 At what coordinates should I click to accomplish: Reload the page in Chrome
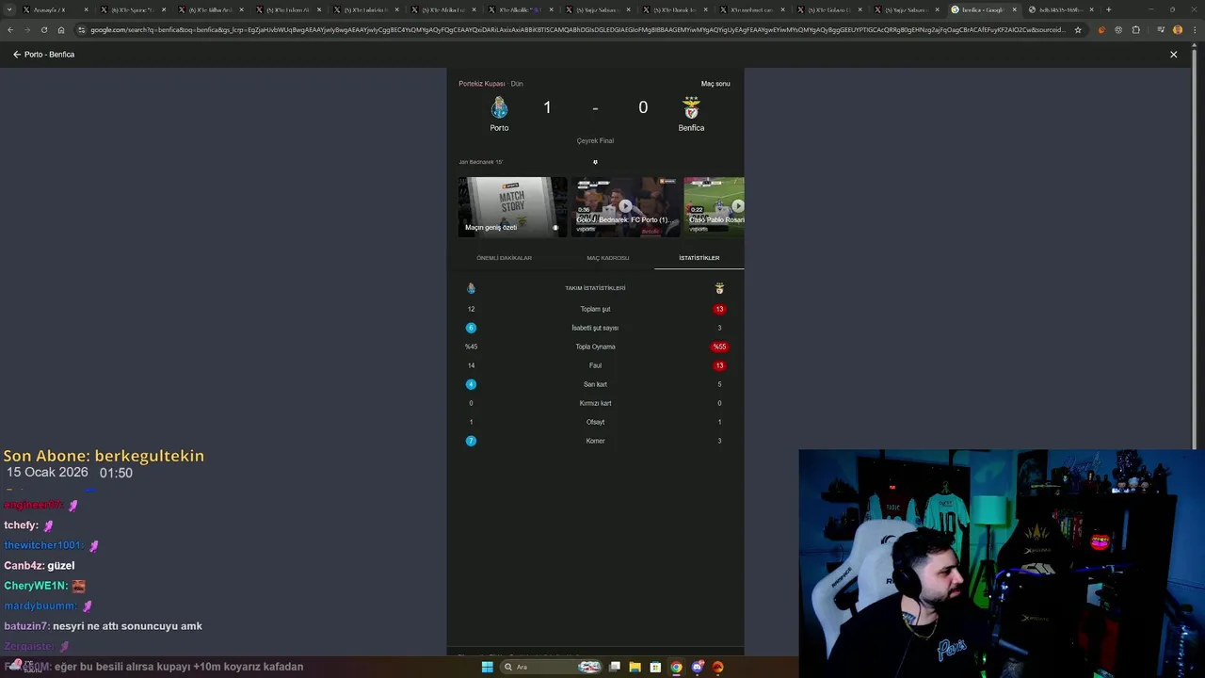click(x=43, y=29)
